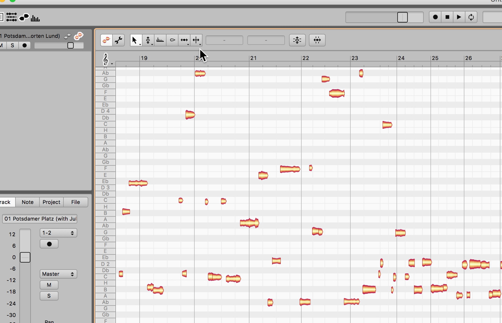Click bar 26 on the time ruler
The width and height of the screenshot is (502, 323).
469,58
